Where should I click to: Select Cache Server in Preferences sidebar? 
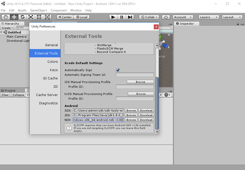pos(45,95)
